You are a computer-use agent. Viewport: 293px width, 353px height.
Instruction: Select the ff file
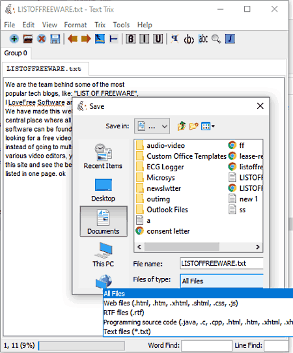[236, 145]
